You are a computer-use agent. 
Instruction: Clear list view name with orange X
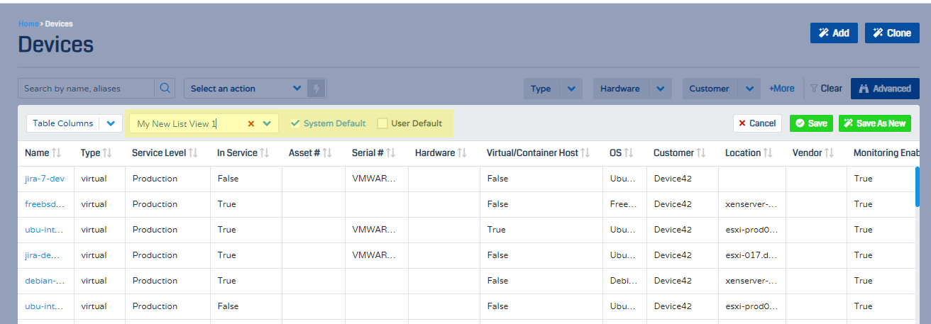(x=250, y=123)
